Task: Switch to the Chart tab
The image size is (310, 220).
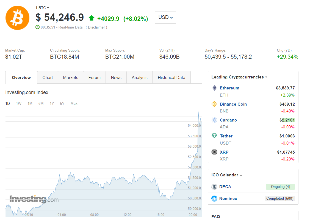Action: coord(48,78)
